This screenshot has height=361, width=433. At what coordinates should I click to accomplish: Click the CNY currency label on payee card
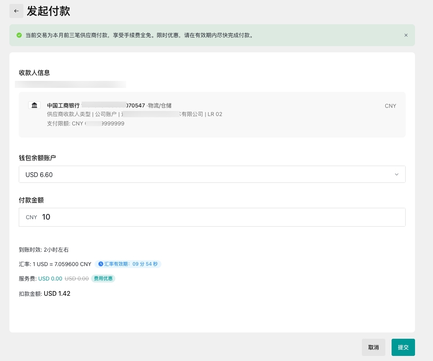click(x=390, y=106)
